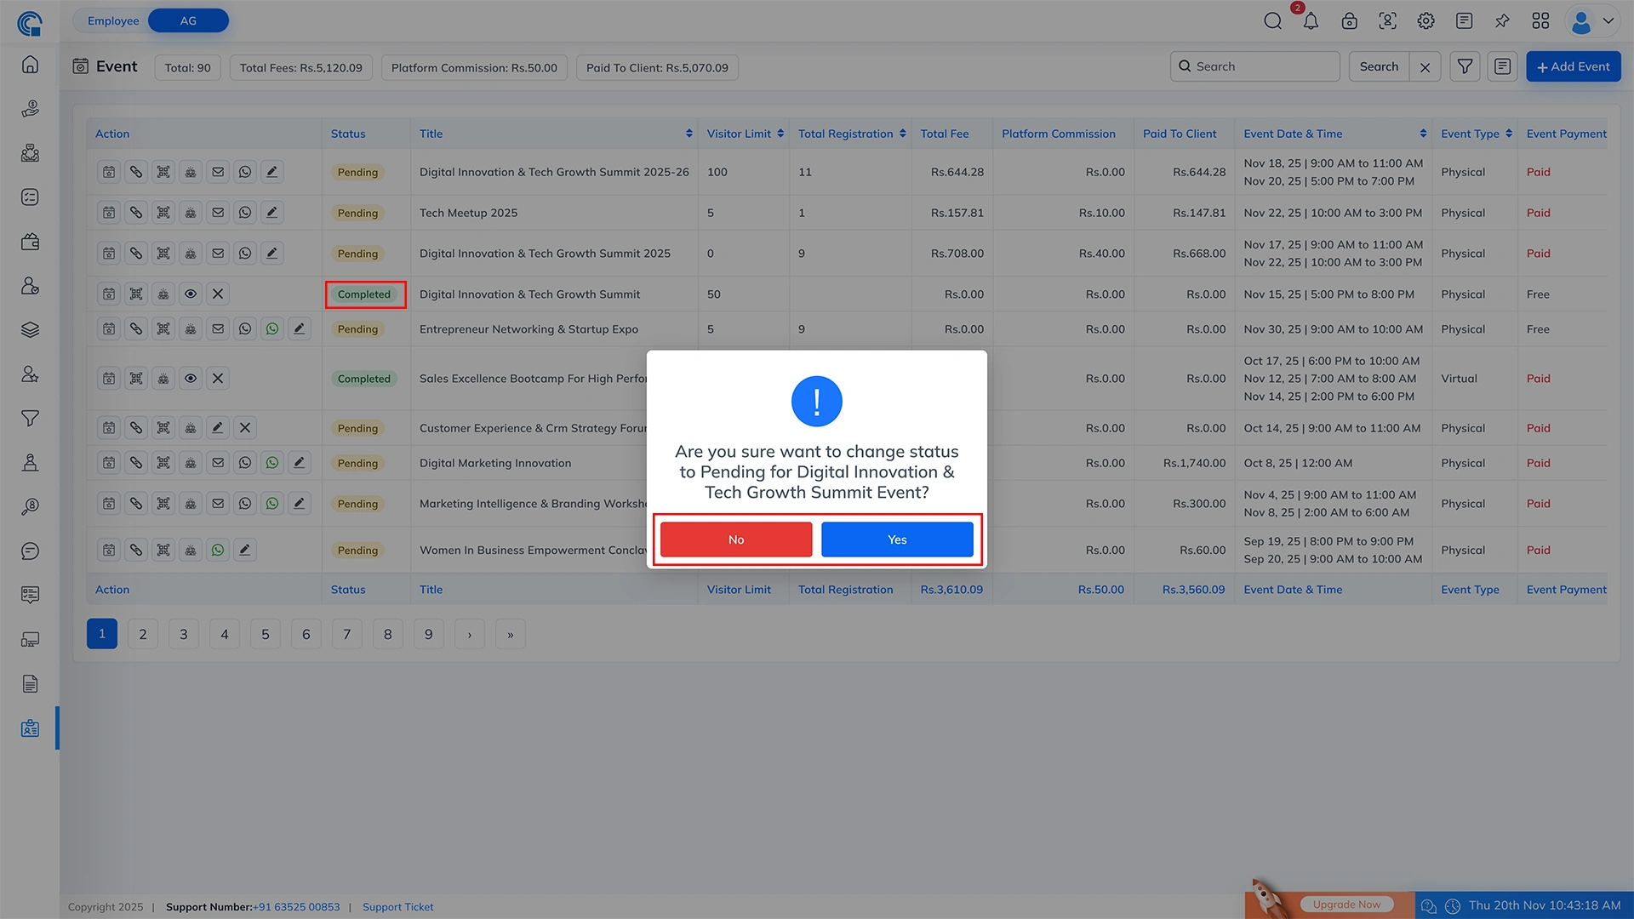This screenshot has width=1634, height=919.
Task: Open QR code for Tech Meetup 2025
Action: point(163,212)
